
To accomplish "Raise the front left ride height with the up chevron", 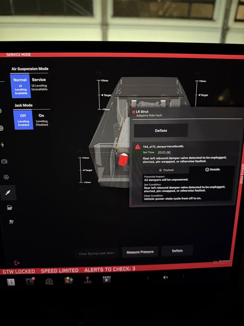I will (x=98, y=73).
